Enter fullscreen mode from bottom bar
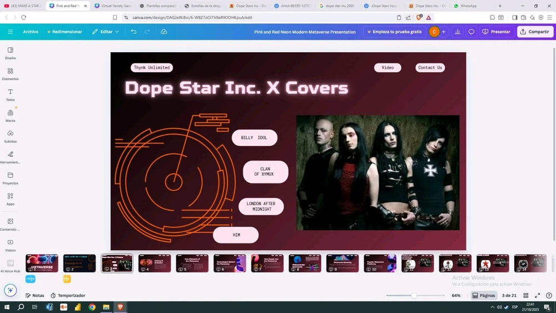This screenshot has height=313, width=556. coord(538,296)
